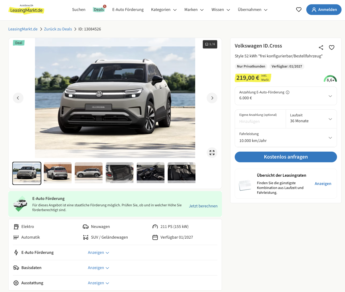This screenshot has width=345, height=292.
Task: Click the Neuwagen car icon
Action: [86, 227]
